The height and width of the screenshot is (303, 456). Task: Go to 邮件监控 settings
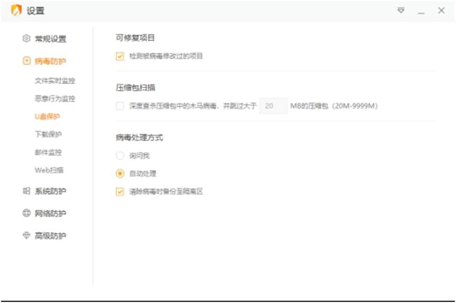point(48,152)
